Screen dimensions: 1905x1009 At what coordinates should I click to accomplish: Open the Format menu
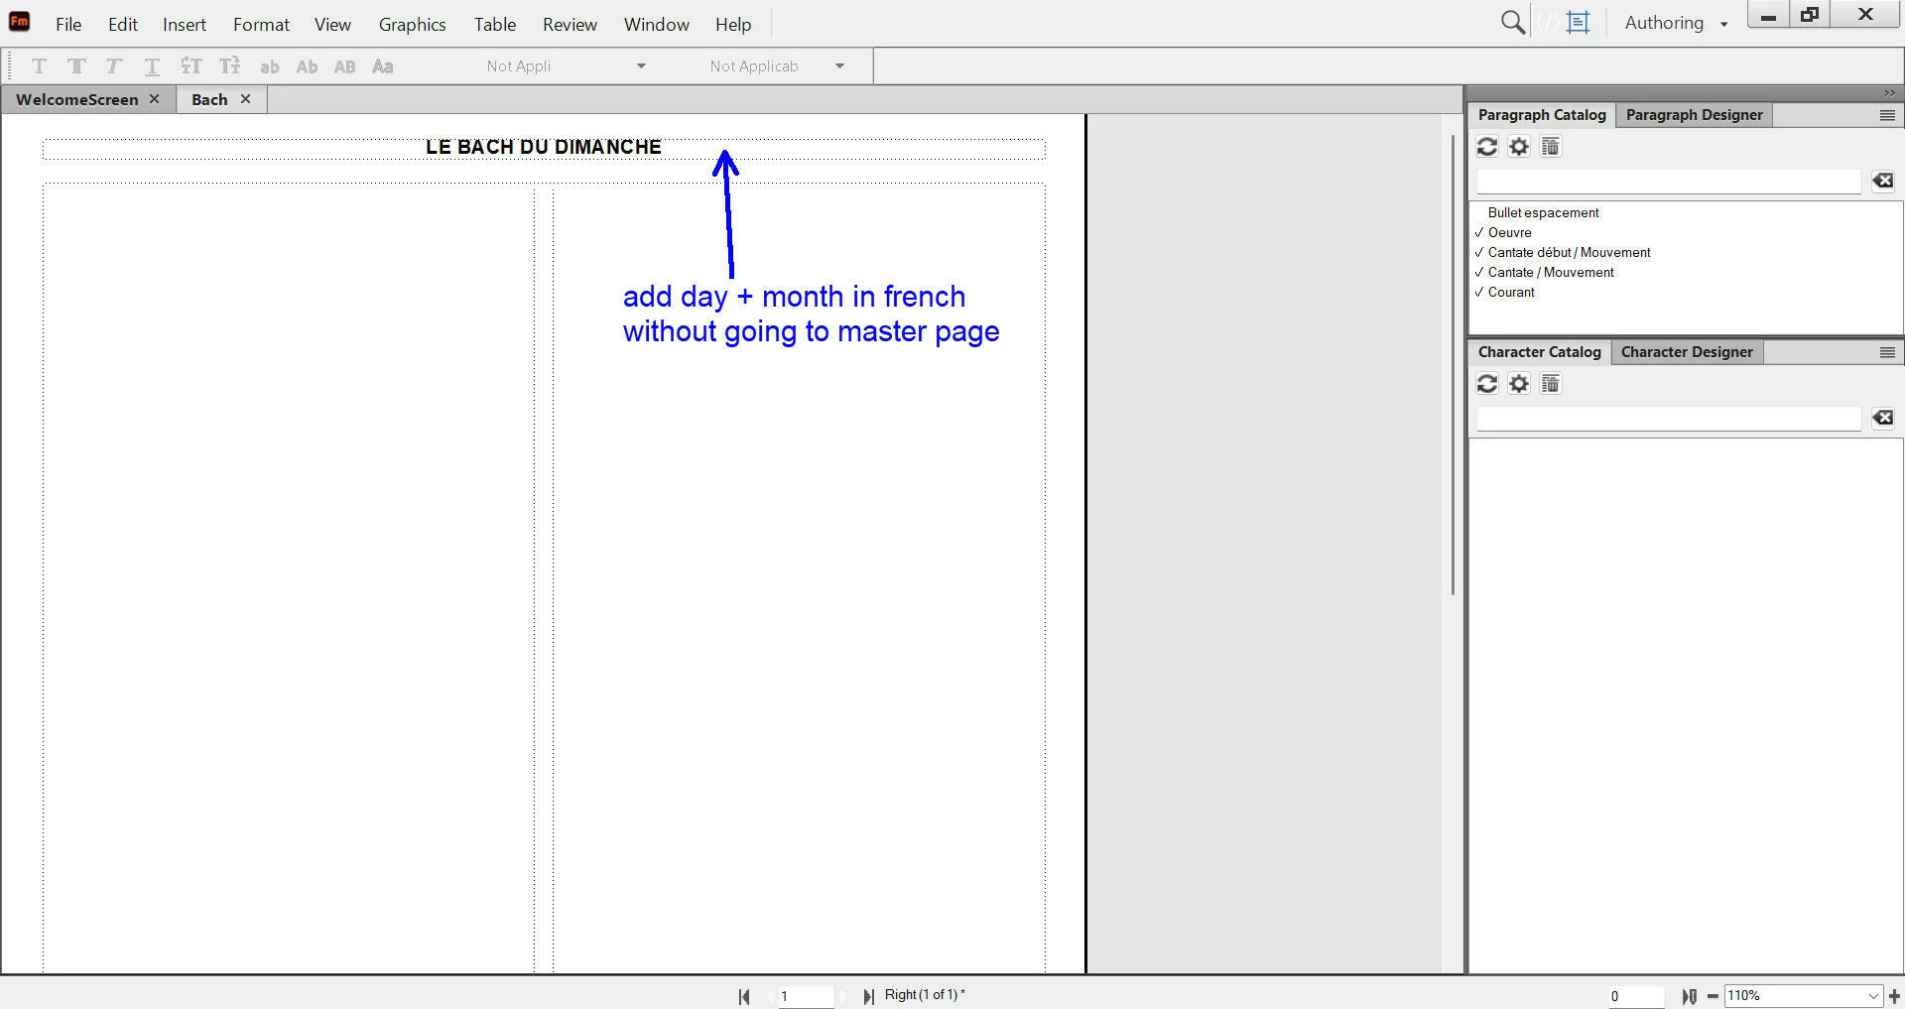tap(261, 24)
